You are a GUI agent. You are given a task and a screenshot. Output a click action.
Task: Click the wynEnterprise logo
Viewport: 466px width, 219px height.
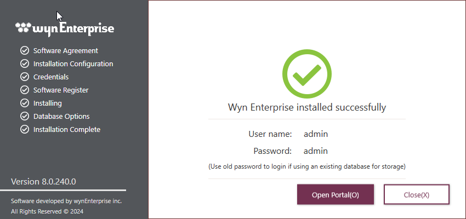point(65,29)
